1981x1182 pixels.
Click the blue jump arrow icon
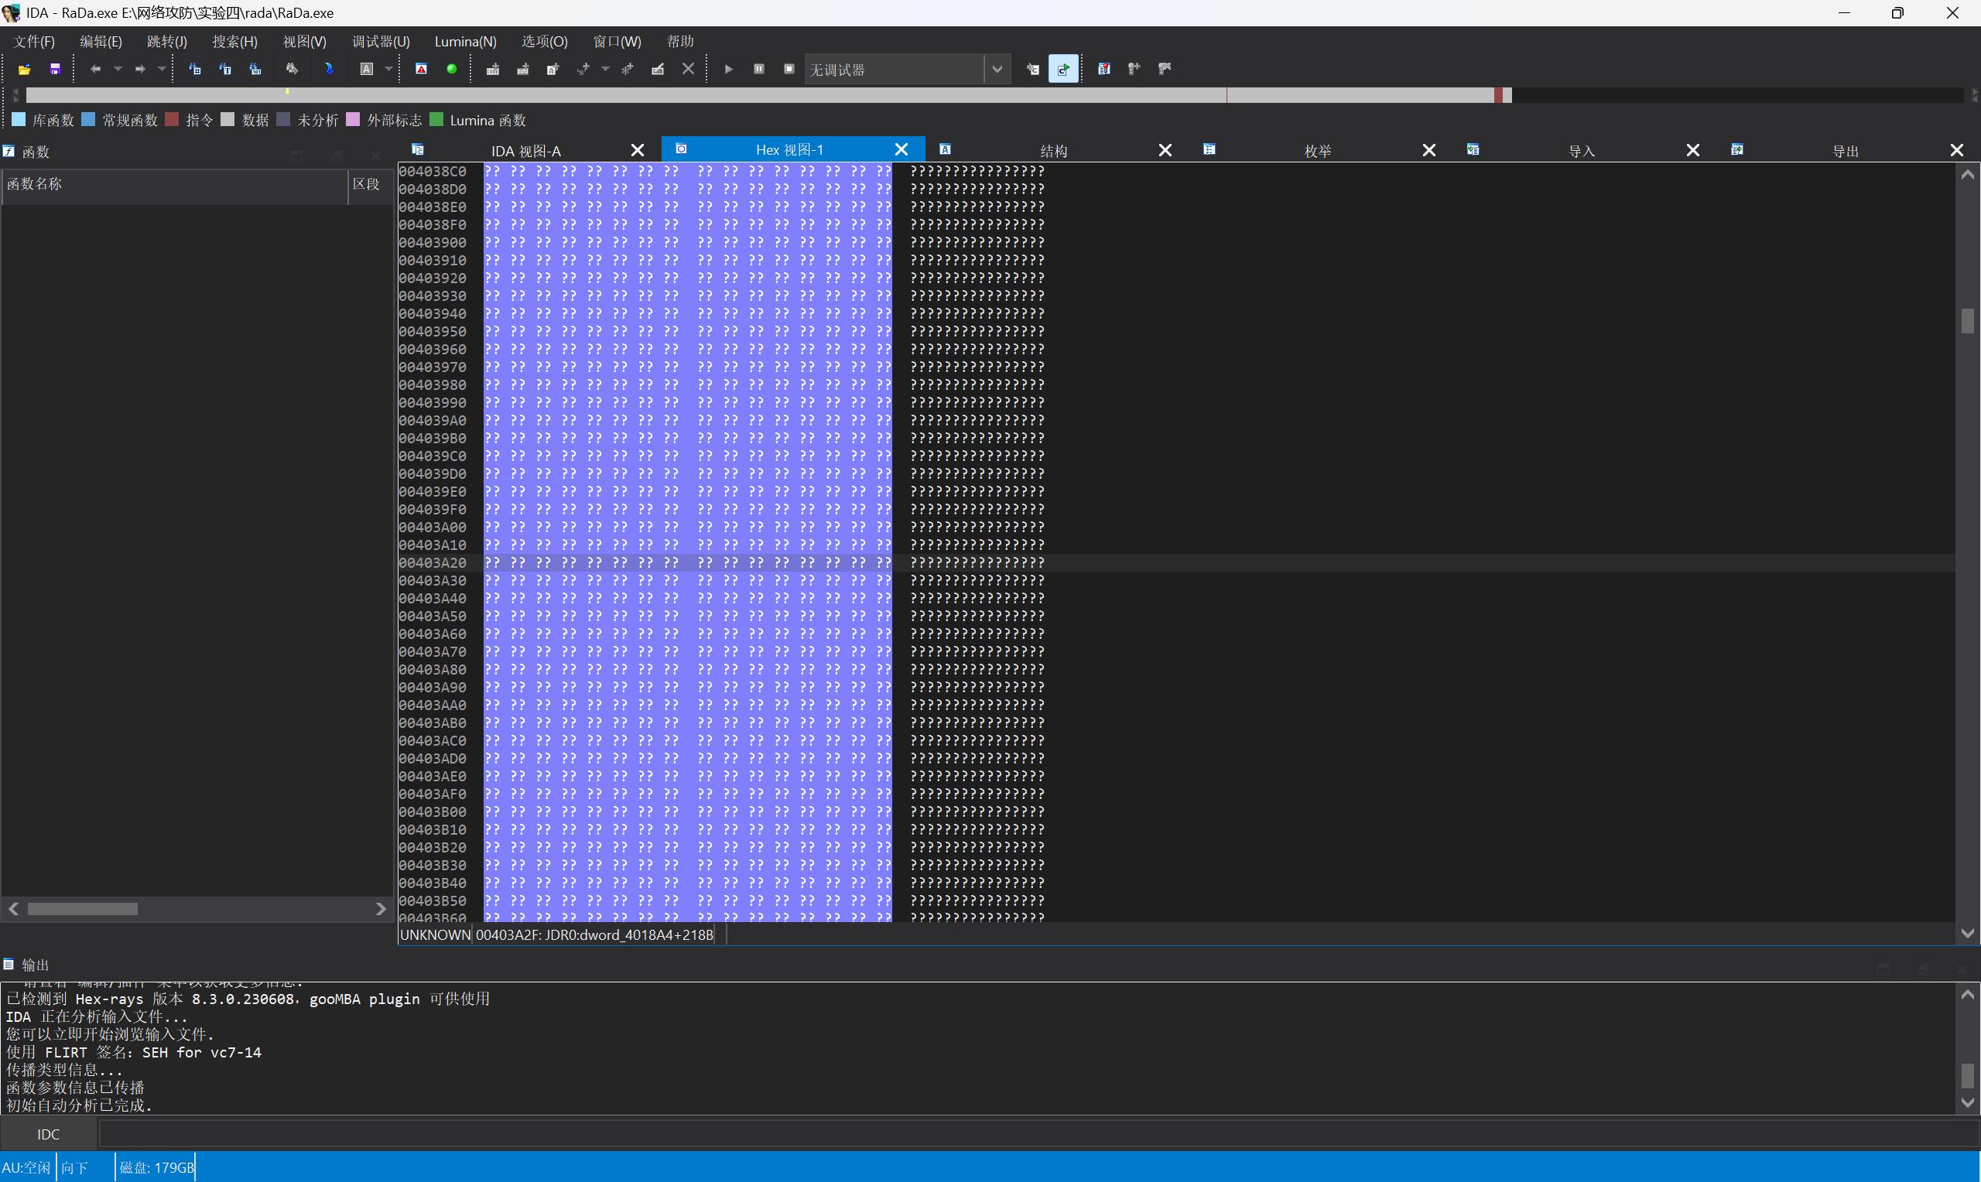pyautogui.click(x=329, y=70)
